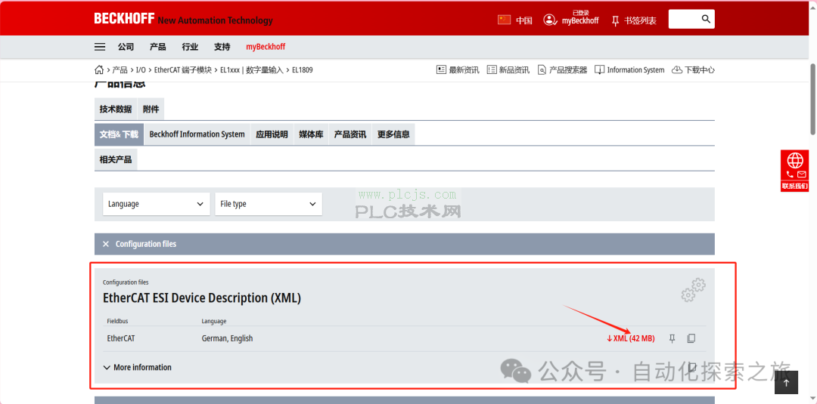Click the page vertical scrollbar
Screen dimensions: 817x404
click(812, 99)
